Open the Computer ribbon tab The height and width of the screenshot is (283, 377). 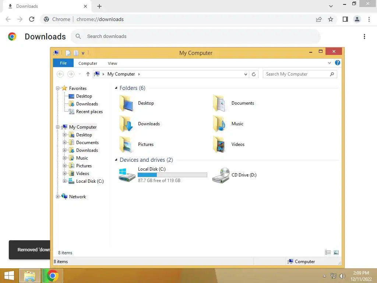pyautogui.click(x=88, y=63)
